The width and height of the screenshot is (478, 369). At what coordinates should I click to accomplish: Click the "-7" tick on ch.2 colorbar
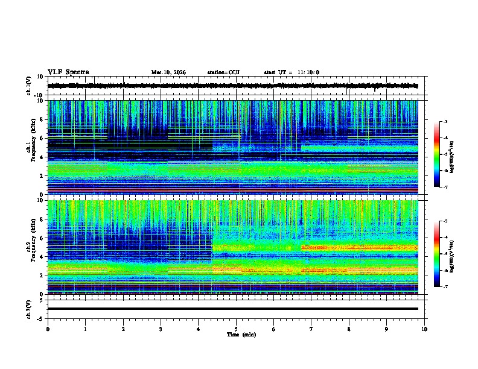pos(445,287)
